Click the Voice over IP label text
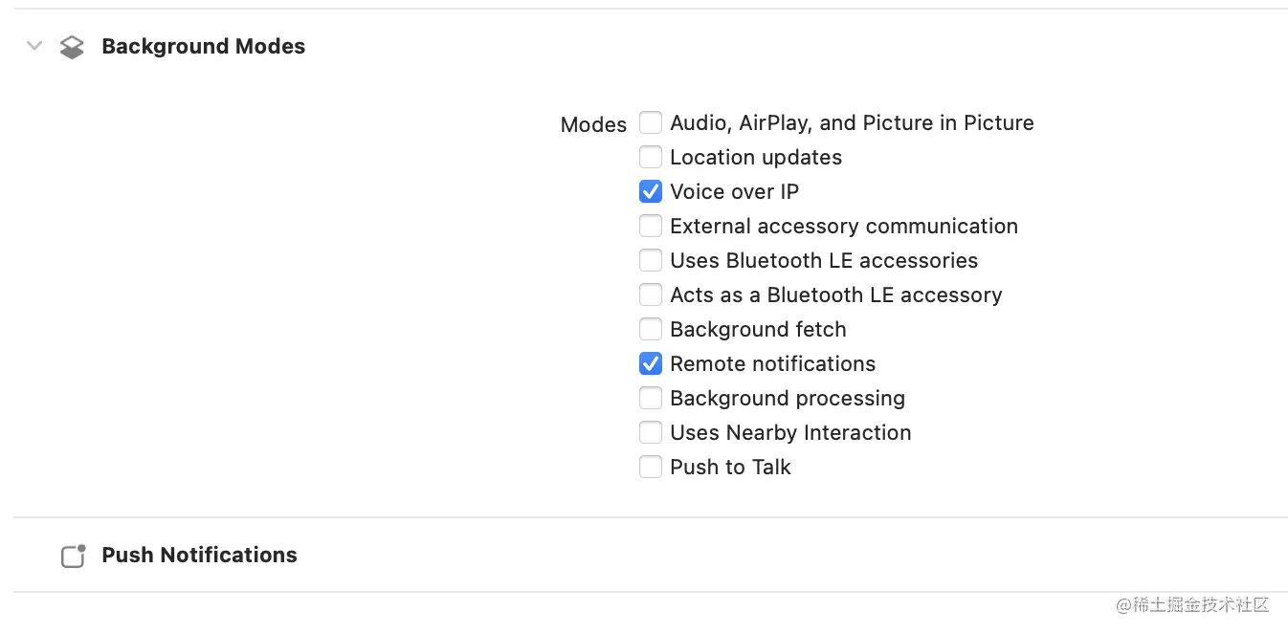The height and width of the screenshot is (633, 1288). point(734,191)
